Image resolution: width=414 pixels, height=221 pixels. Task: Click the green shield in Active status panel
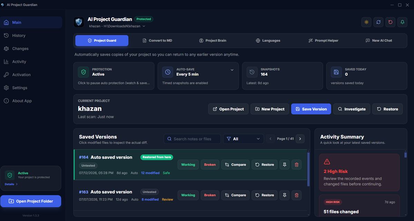(10, 175)
